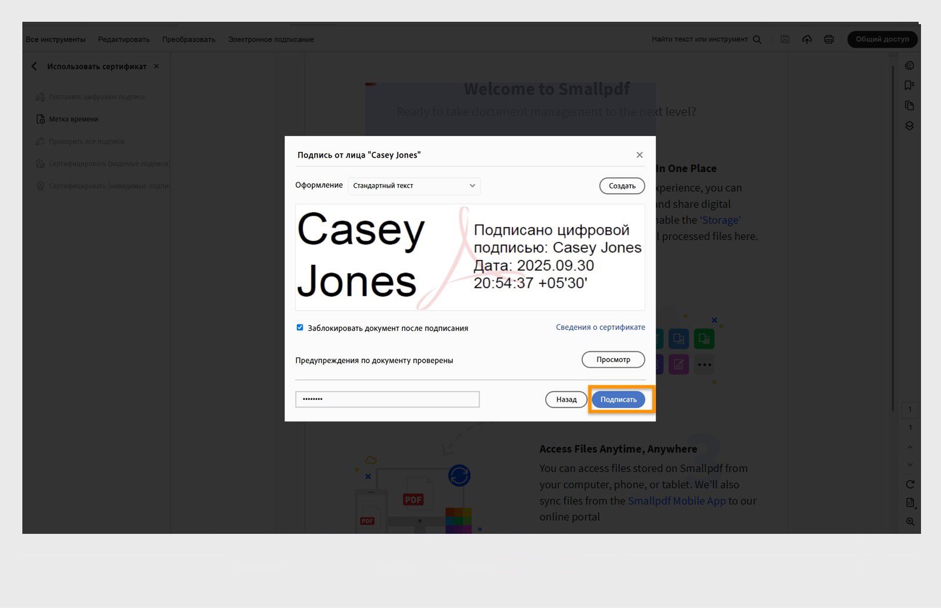Click the zoom in magnifier icon

910,521
